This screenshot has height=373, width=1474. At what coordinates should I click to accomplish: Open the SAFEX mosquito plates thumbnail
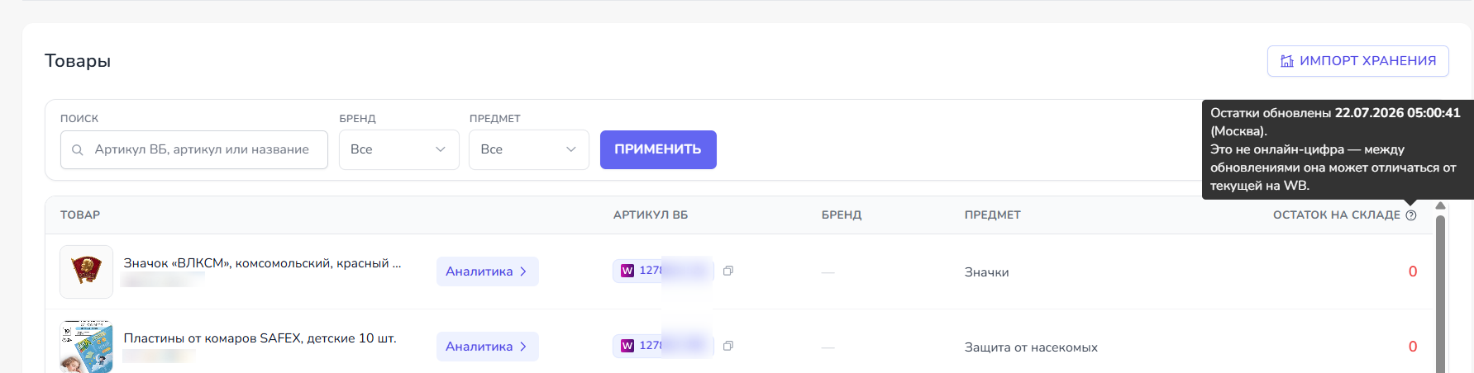[86, 347]
